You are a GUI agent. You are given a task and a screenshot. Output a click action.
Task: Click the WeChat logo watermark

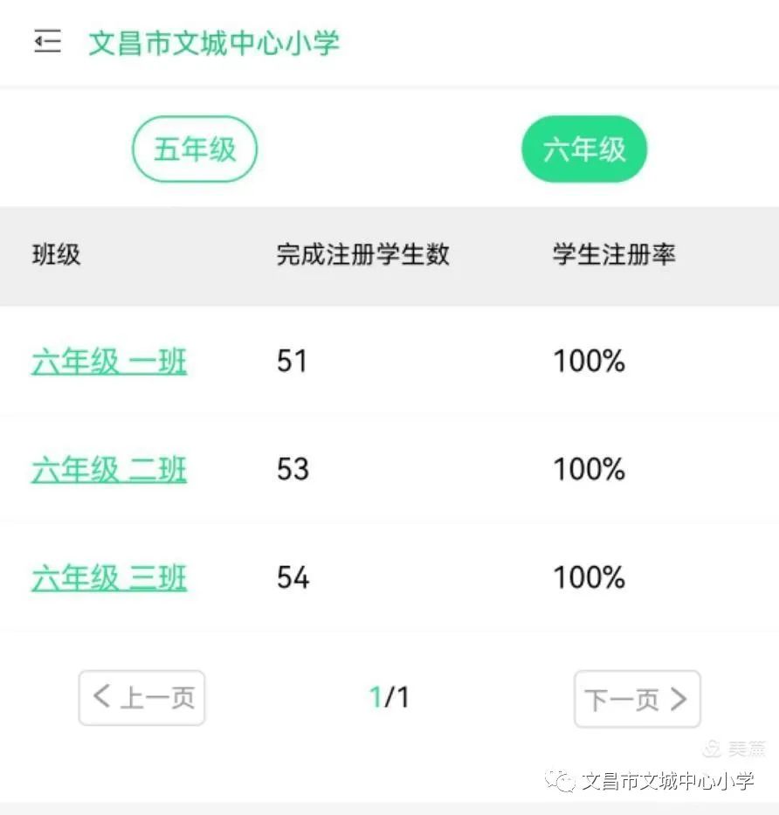click(560, 779)
